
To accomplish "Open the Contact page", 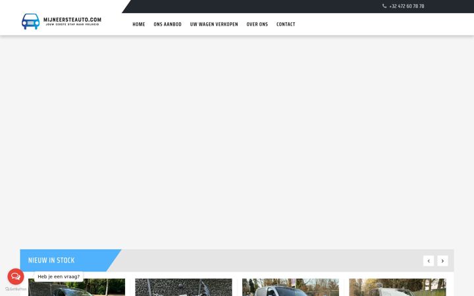I will pos(286,24).
